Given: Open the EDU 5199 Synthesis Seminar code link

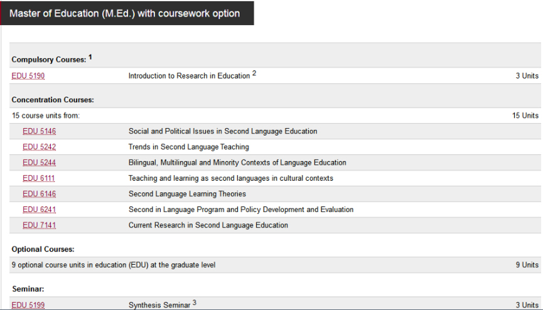Looking at the screenshot, I should [x=28, y=305].
